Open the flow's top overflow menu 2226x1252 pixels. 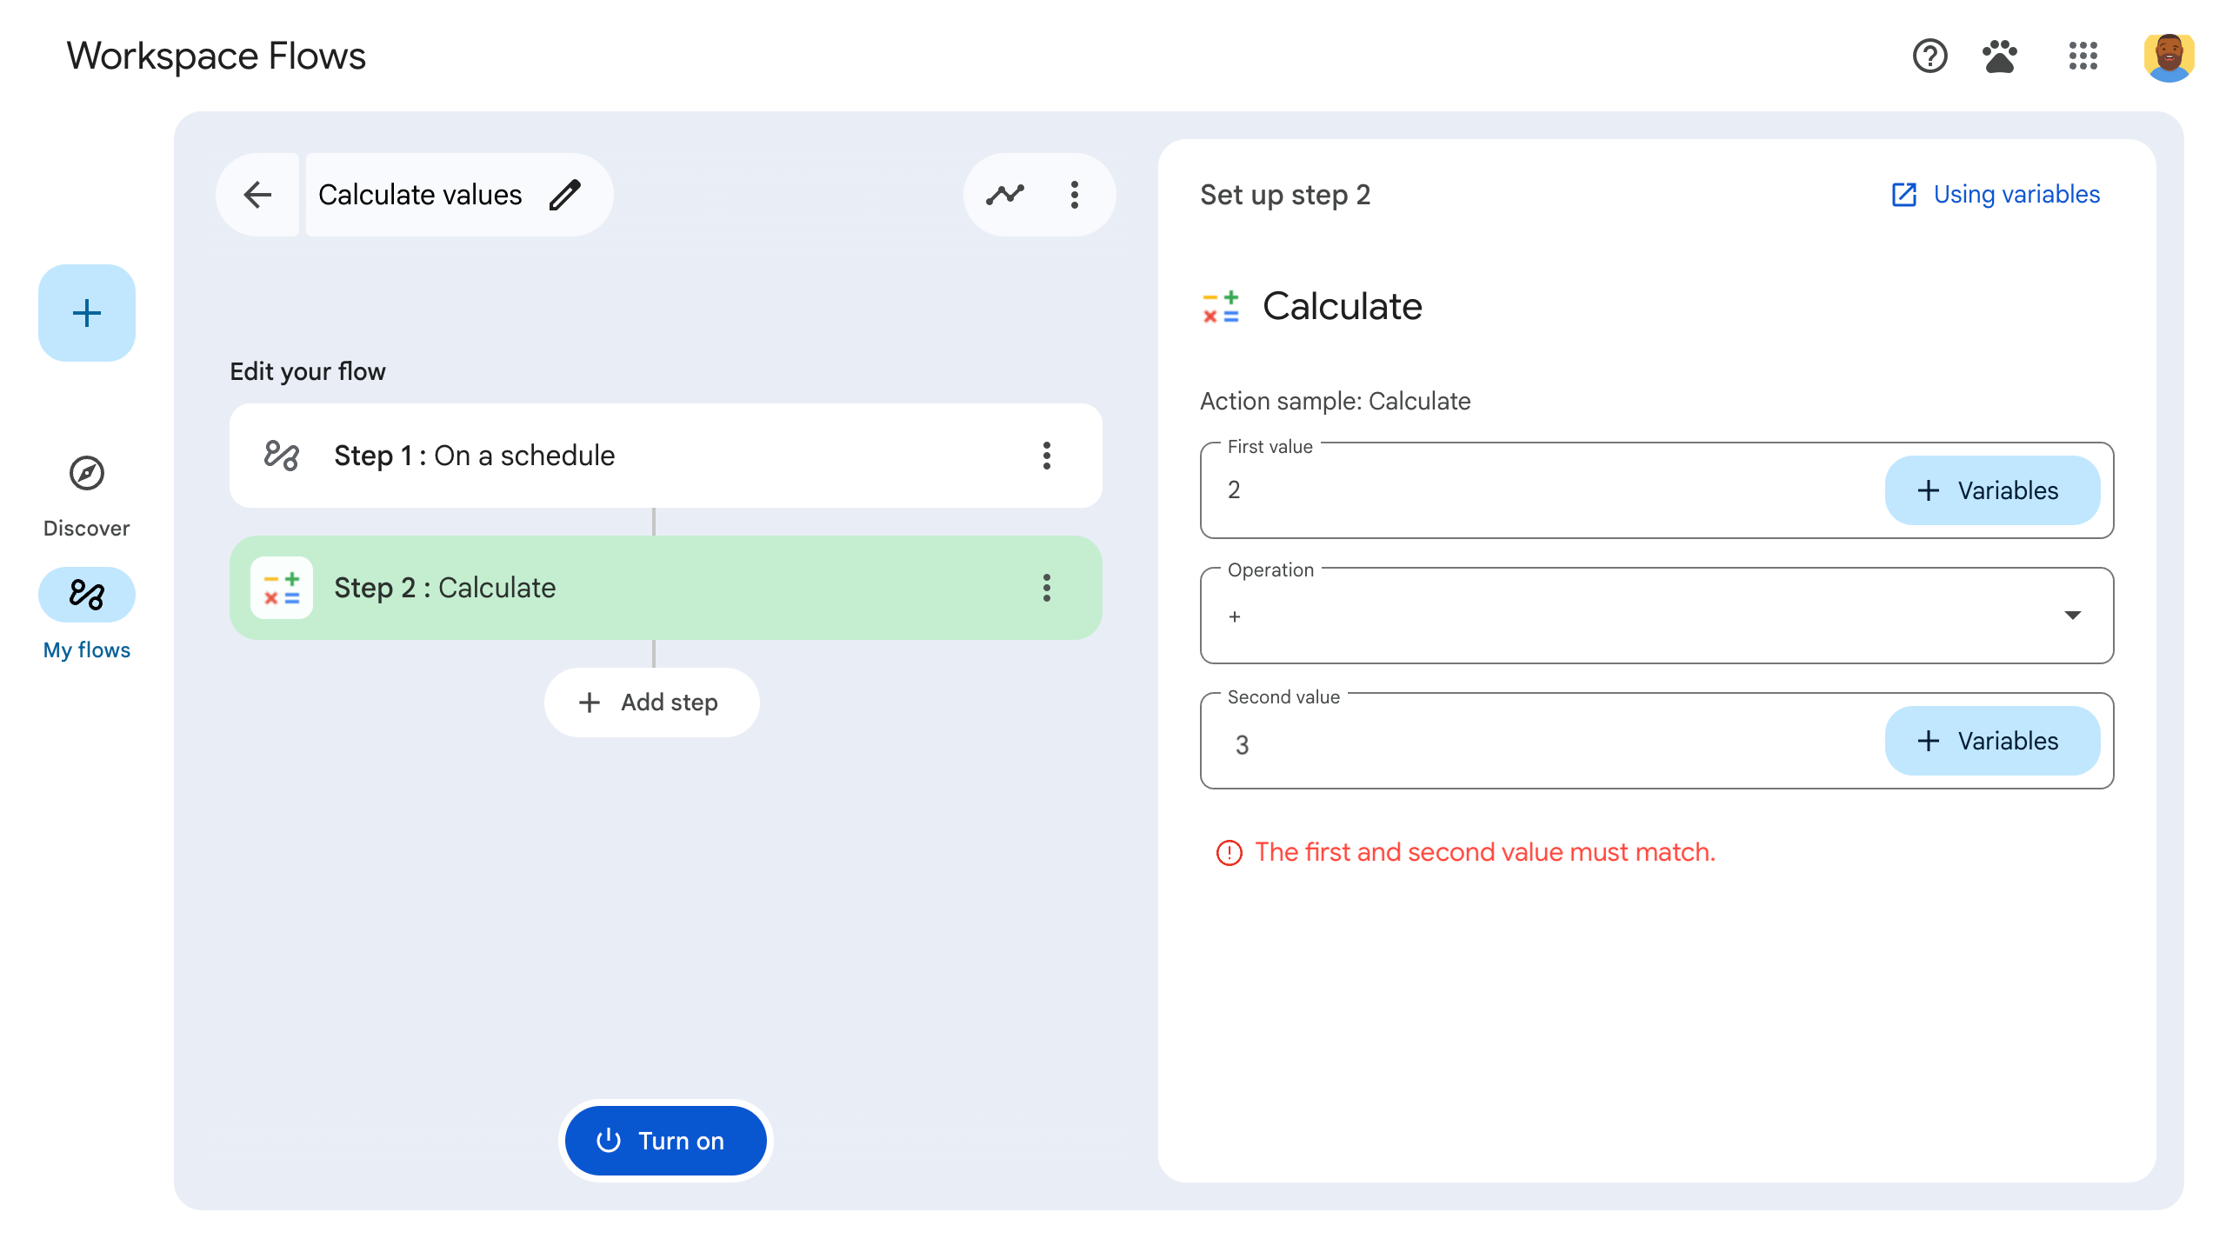(x=1076, y=195)
